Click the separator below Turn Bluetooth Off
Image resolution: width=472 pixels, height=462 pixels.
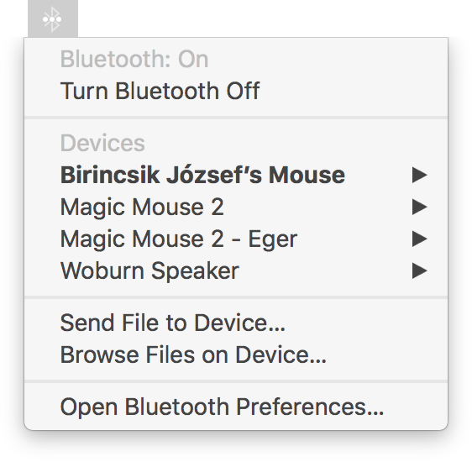click(236, 118)
